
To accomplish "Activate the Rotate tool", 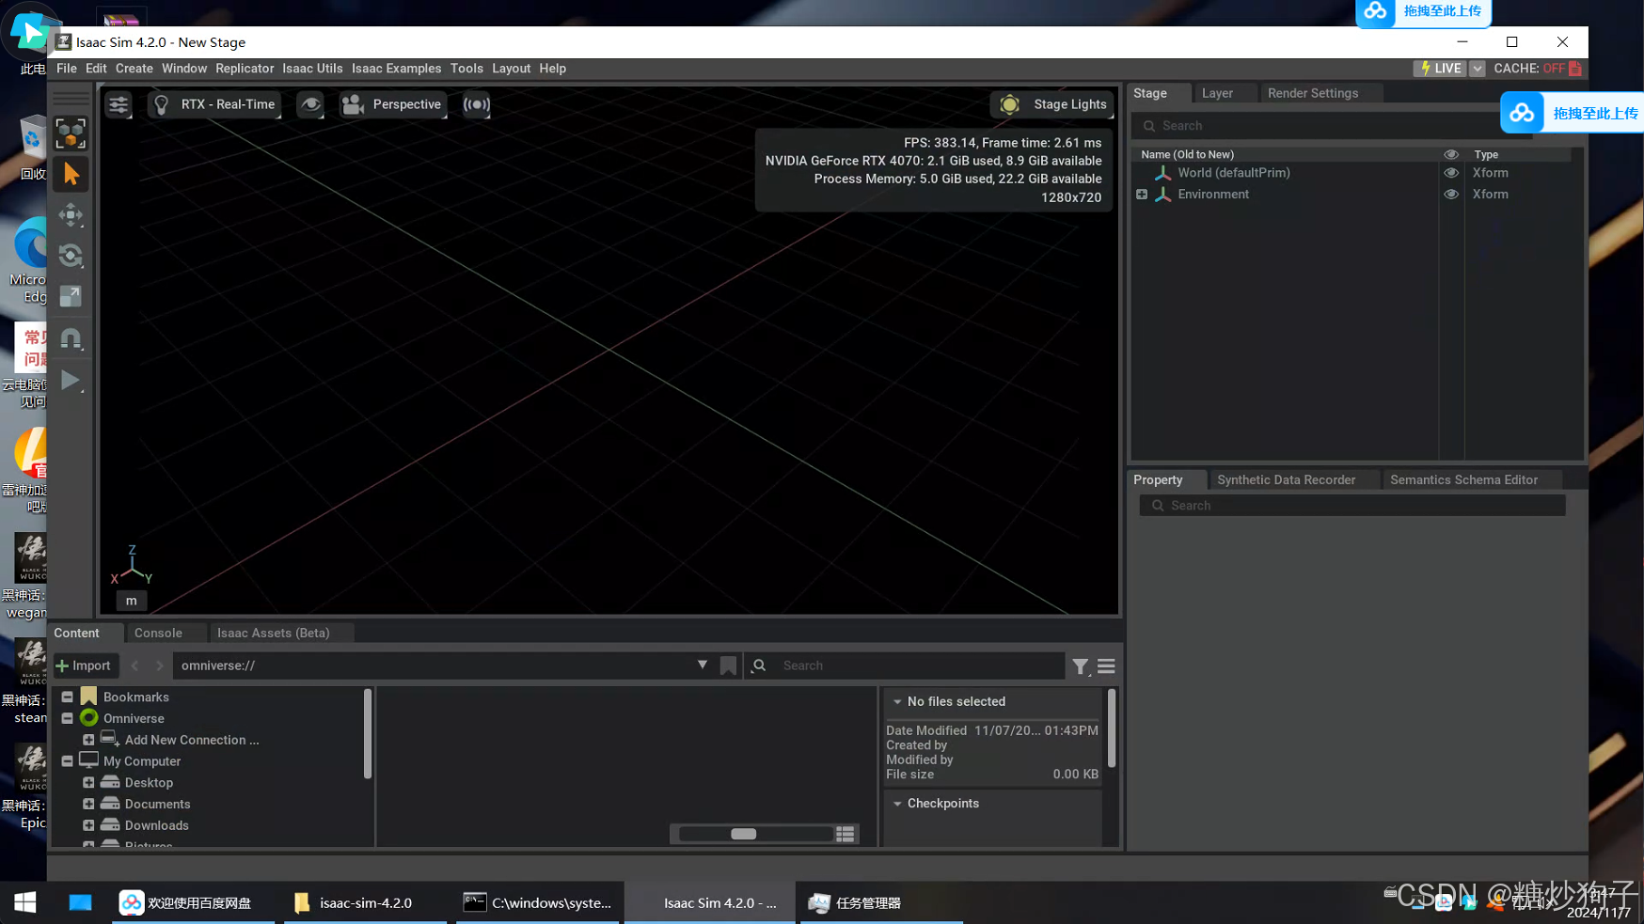I will coord(71,256).
